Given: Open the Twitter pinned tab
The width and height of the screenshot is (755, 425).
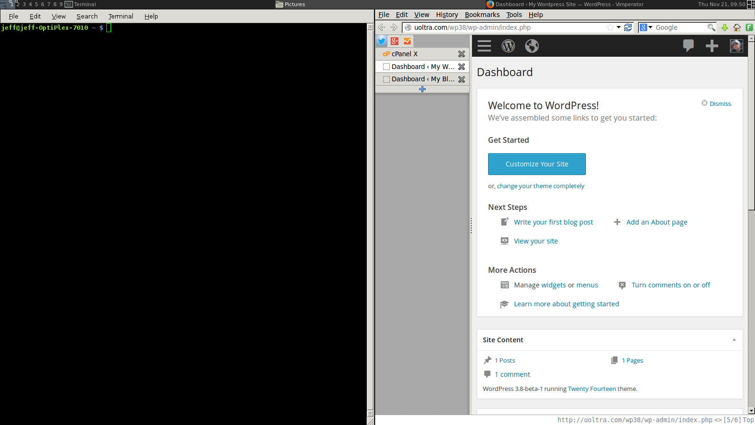Looking at the screenshot, I should (382, 41).
